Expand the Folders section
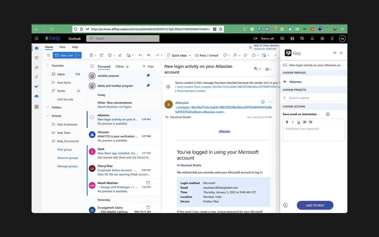This screenshot has width=379, height=237. click(x=48, y=107)
